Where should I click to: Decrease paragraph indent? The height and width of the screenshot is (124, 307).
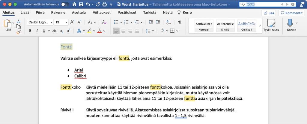(x=151, y=22)
